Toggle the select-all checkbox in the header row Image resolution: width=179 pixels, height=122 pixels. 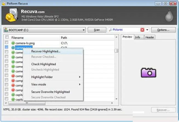pos(7,37)
